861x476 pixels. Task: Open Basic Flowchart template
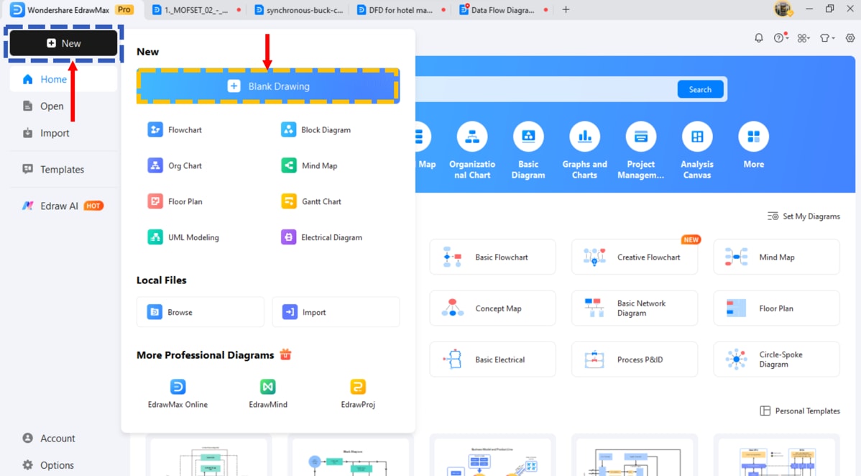[492, 257]
